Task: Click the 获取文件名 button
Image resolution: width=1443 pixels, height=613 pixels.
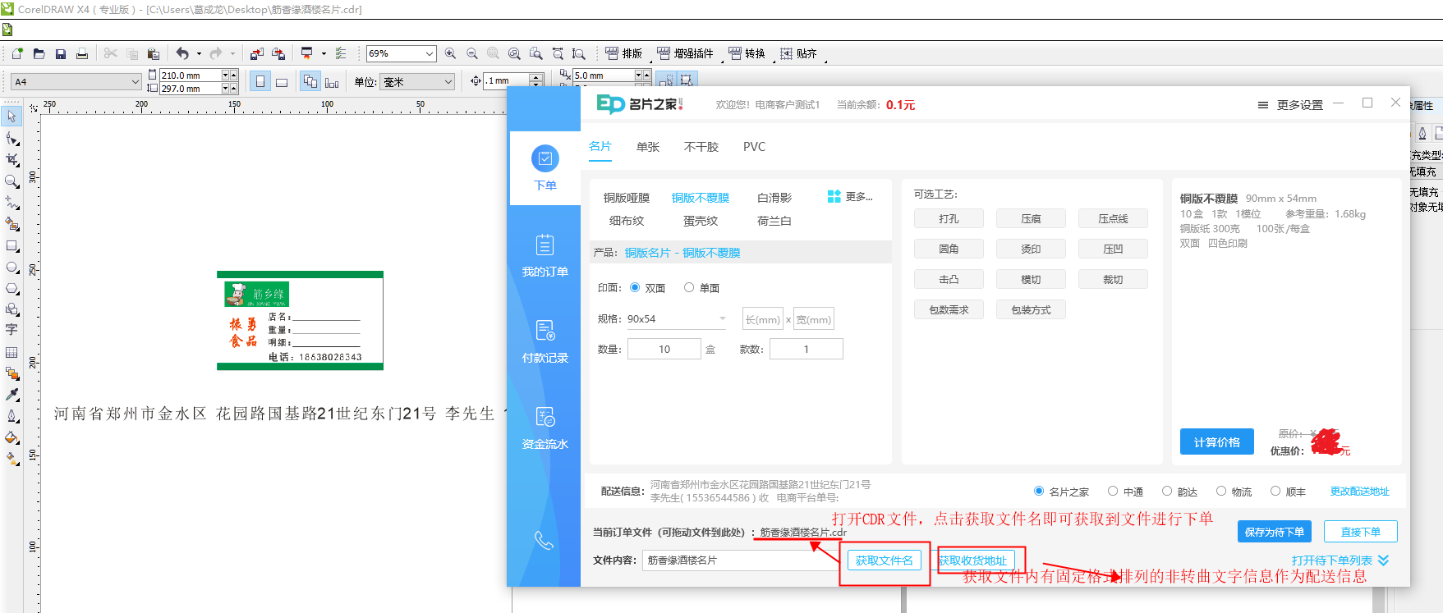Action: tap(884, 560)
